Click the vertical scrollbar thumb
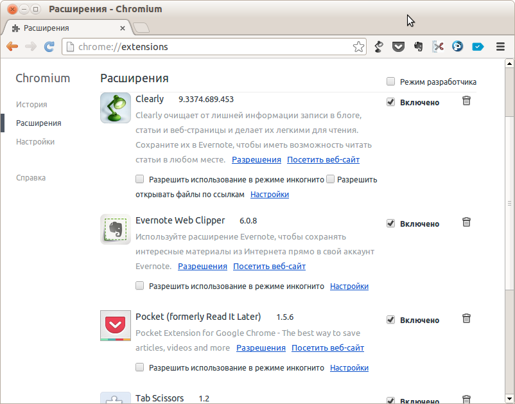This screenshot has width=515, height=404. (509, 203)
